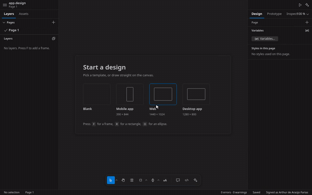
Task: Select the Frame tool icon
Action: coord(132,180)
